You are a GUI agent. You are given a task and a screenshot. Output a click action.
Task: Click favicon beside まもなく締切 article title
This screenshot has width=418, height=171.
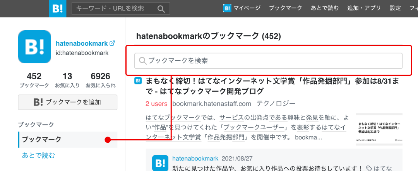click(138, 81)
